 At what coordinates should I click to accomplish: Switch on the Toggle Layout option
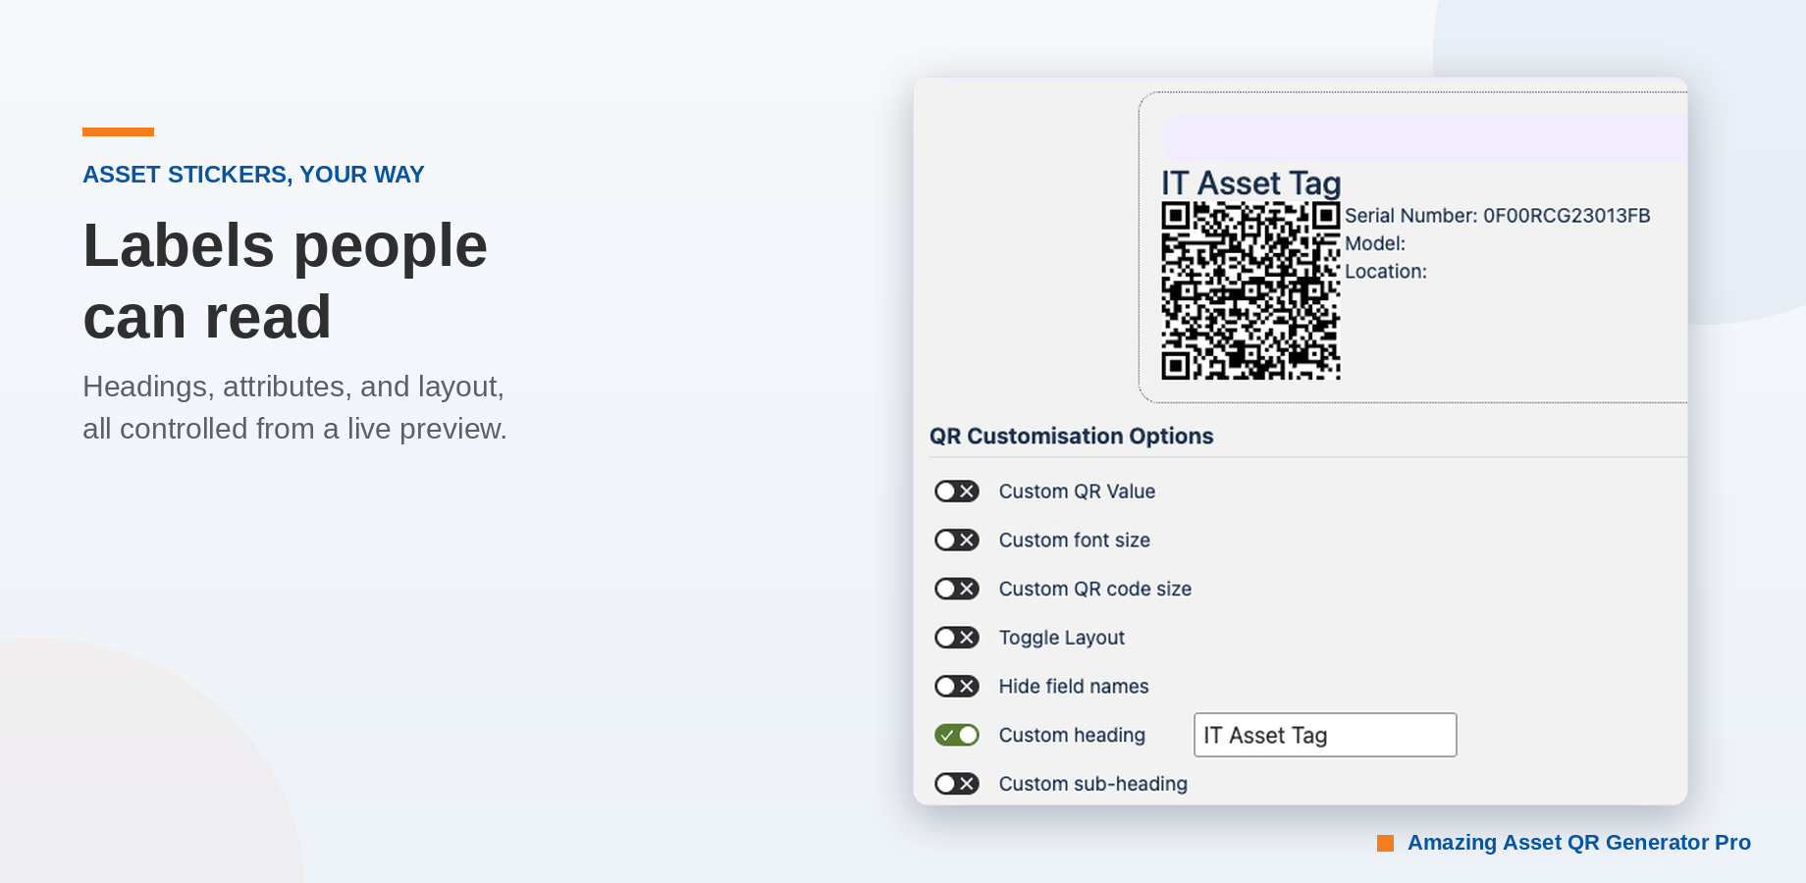[957, 638]
